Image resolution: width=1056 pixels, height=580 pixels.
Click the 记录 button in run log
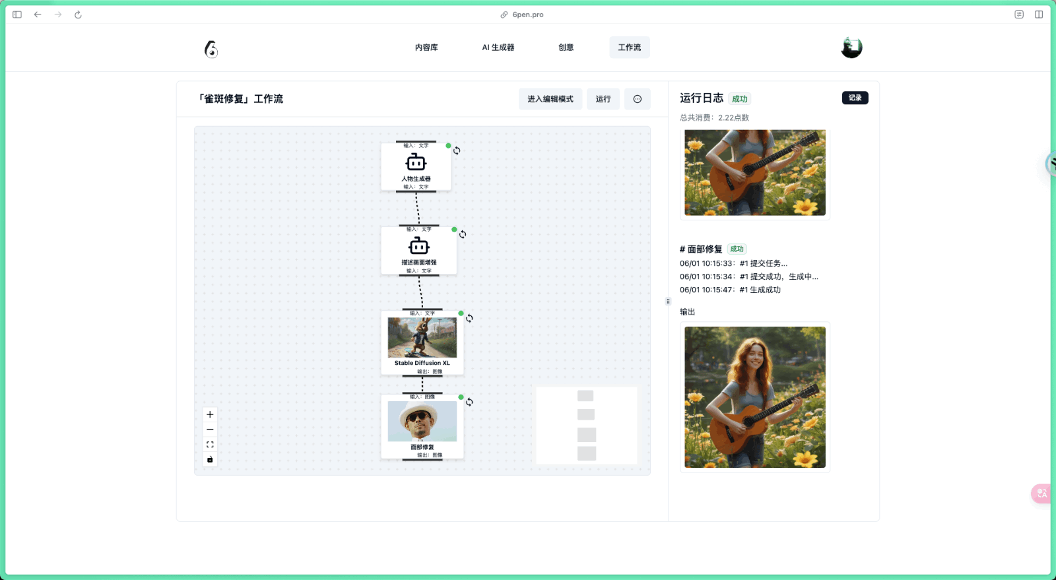(x=855, y=98)
